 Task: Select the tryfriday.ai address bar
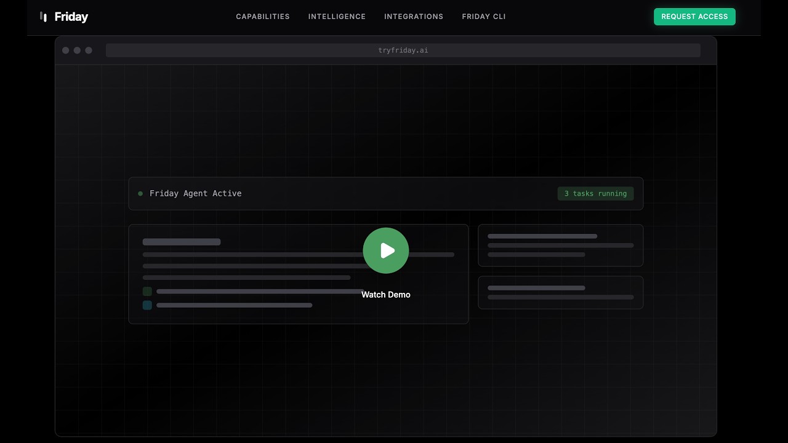pyautogui.click(x=403, y=50)
